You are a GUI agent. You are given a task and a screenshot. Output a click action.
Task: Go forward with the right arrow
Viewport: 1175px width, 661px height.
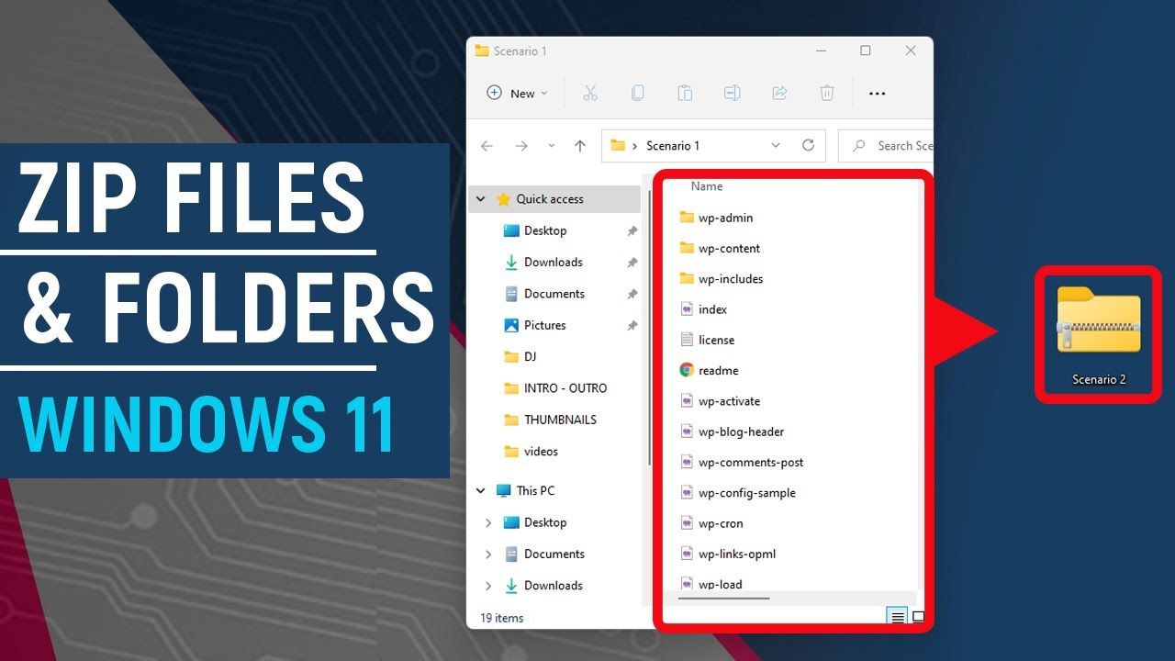(520, 146)
